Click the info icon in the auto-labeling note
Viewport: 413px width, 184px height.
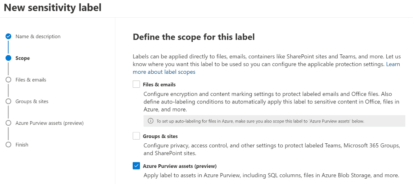point(150,121)
